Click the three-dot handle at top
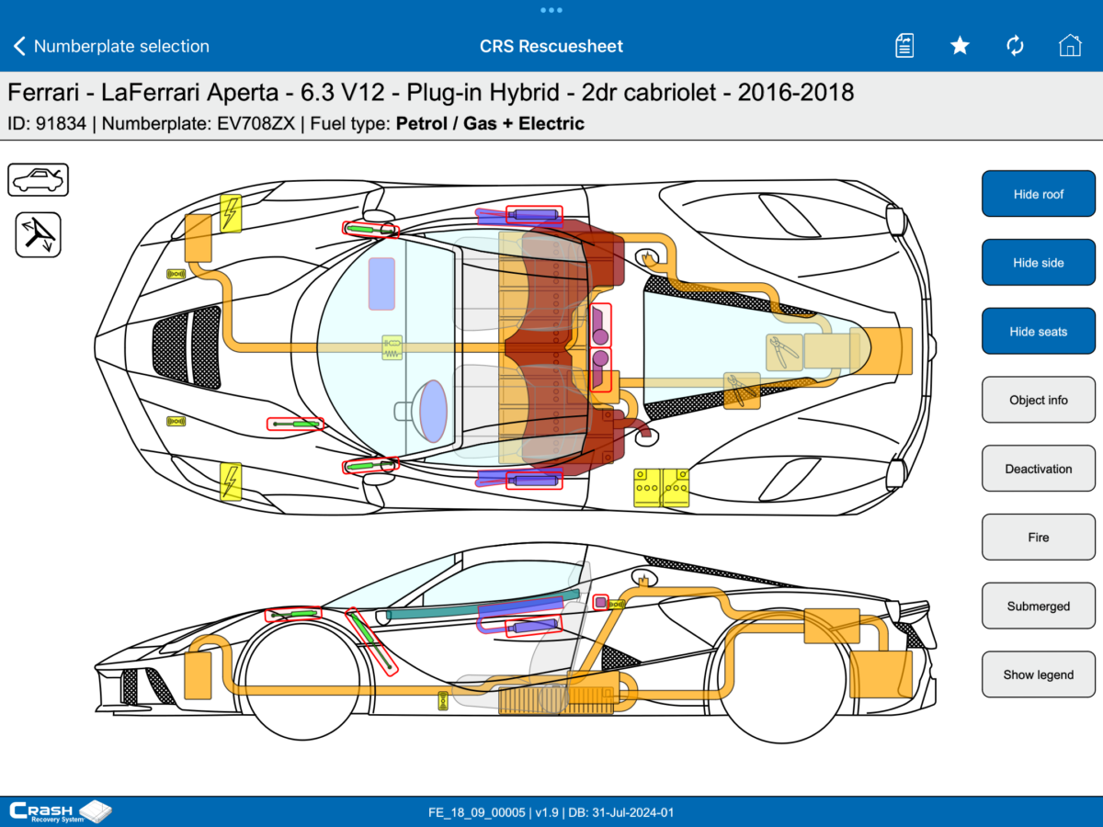The width and height of the screenshot is (1103, 827). 551,10
